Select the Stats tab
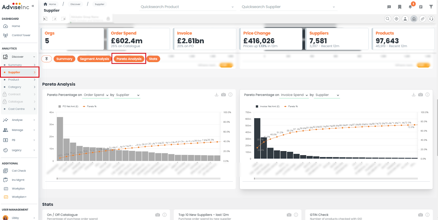The width and height of the screenshot is (438, 220). pyautogui.click(x=153, y=59)
